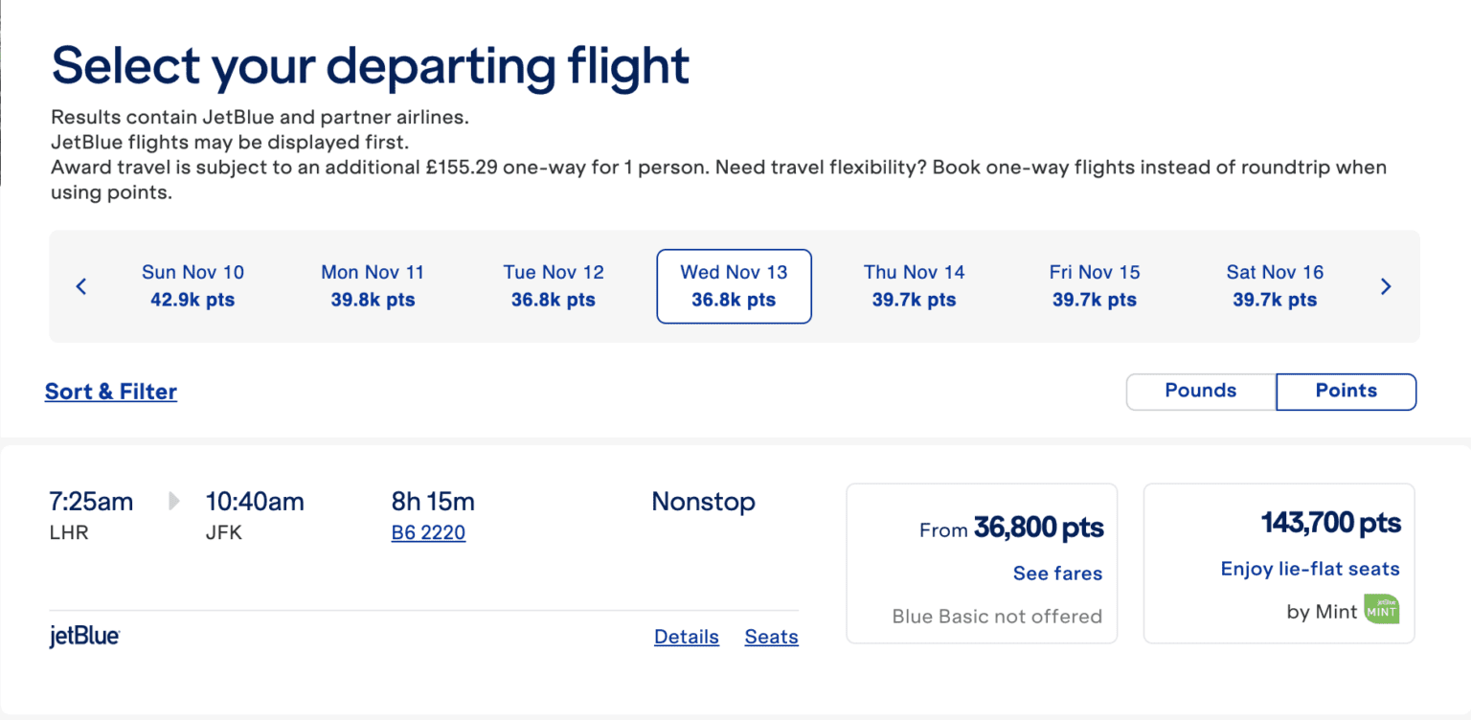This screenshot has width=1471, height=720.
Task: Click the left chevron to view earlier dates
Action: [80, 285]
